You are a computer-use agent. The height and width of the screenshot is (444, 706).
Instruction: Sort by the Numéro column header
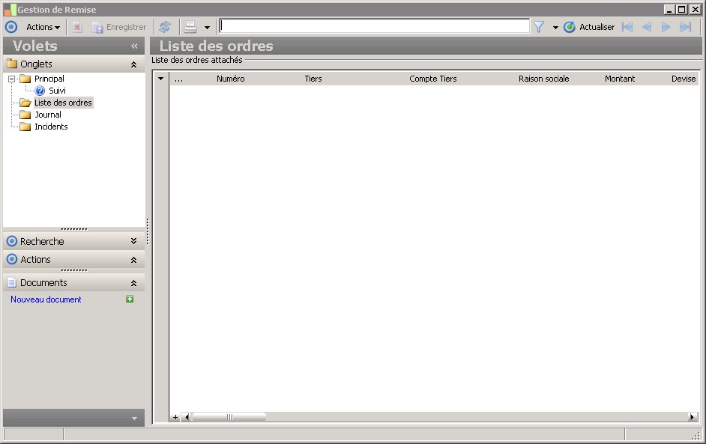[231, 79]
